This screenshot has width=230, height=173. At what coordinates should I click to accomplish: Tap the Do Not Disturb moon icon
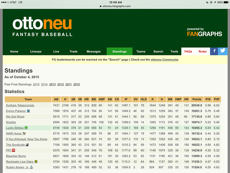(207, 2)
